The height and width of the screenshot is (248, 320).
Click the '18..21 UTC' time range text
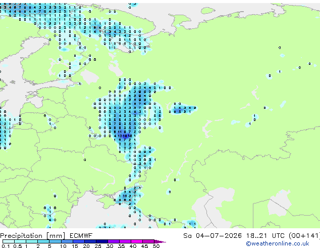[265, 235]
